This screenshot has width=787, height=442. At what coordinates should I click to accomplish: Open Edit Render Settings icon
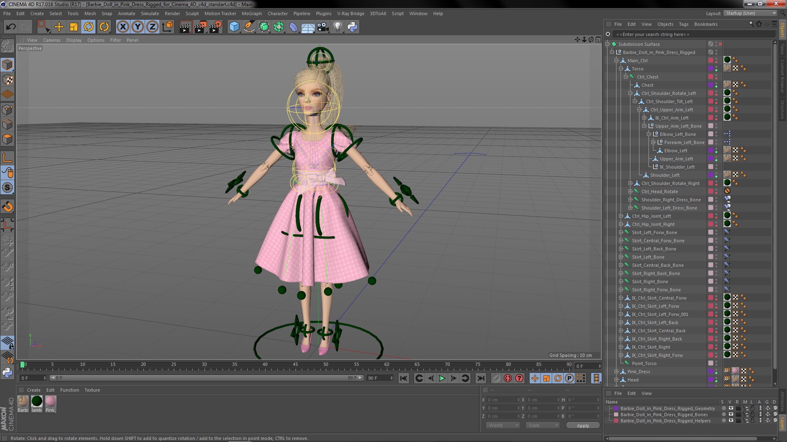point(215,27)
